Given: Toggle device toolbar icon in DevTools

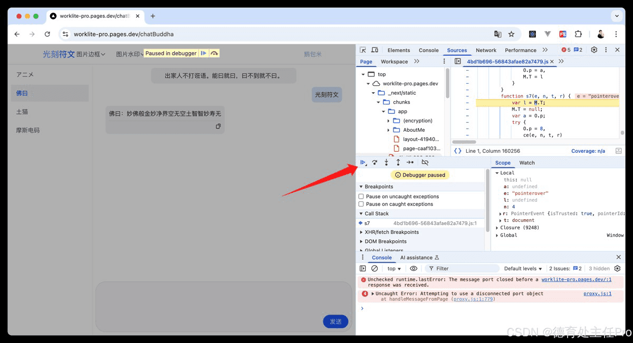Looking at the screenshot, I should (x=375, y=50).
